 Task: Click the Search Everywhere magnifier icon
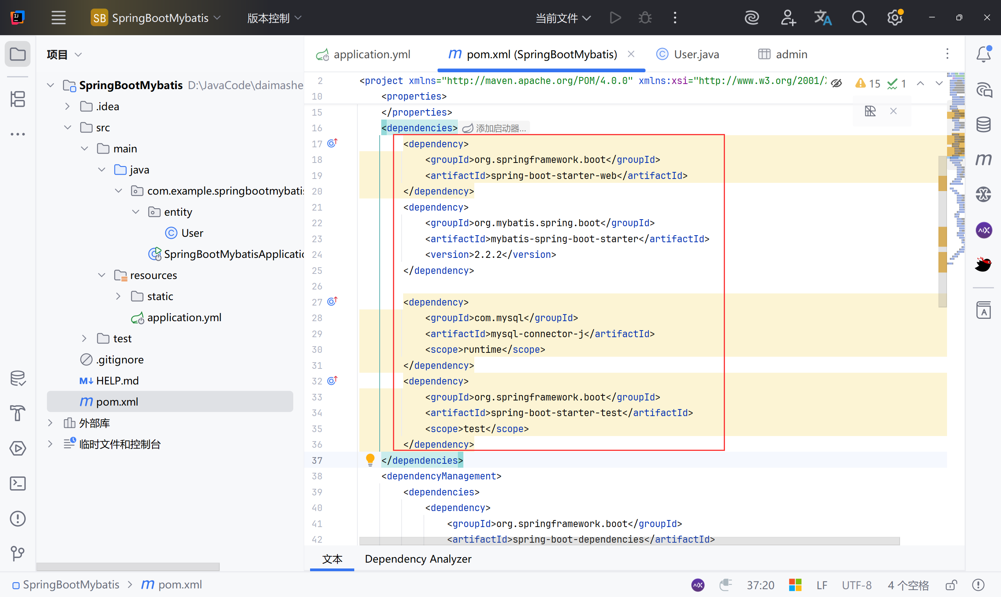pos(859,18)
